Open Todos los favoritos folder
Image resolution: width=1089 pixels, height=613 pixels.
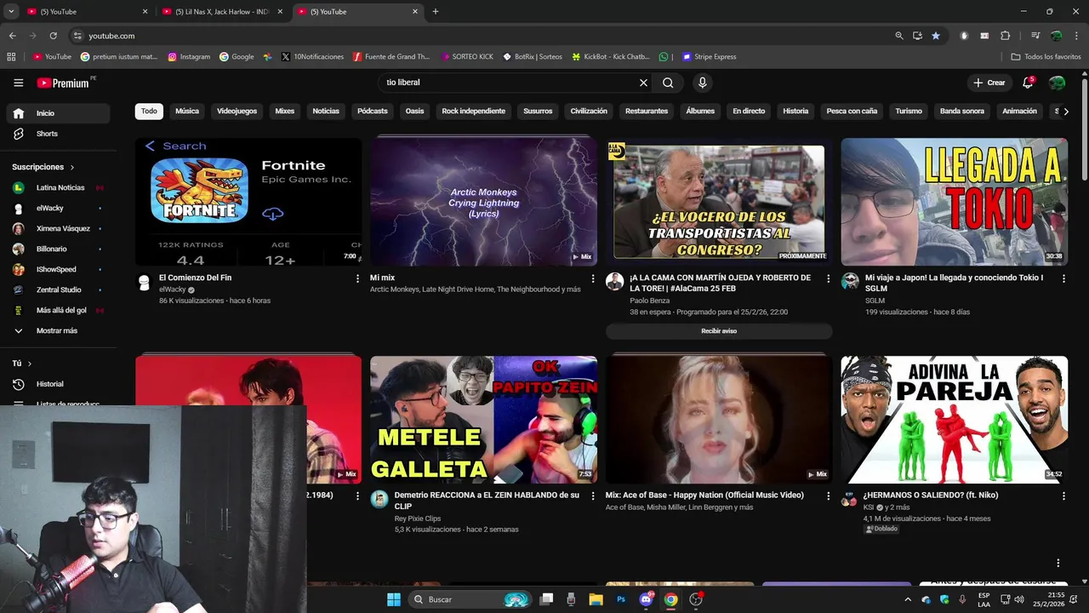pyautogui.click(x=1046, y=57)
